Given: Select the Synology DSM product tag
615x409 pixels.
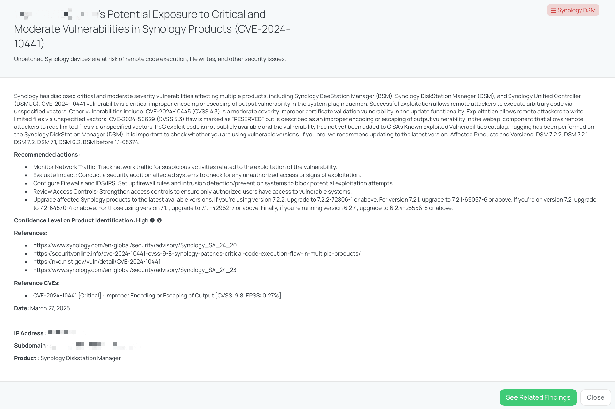Looking at the screenshot, I should tap(573, 10).
